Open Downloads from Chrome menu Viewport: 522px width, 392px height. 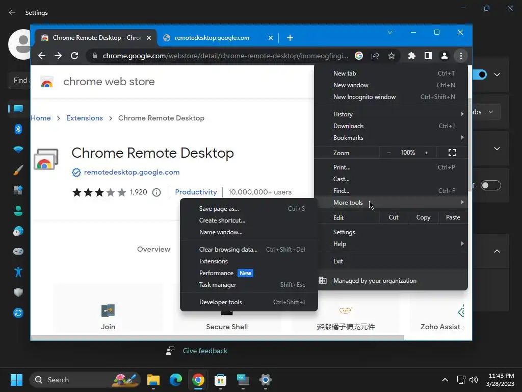pyautogui.click(x=391, y=126)
